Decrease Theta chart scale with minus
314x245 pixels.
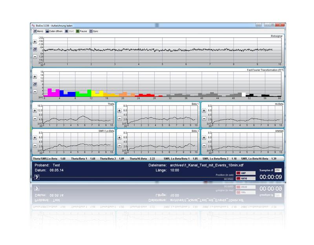click(x=35, y=119)
